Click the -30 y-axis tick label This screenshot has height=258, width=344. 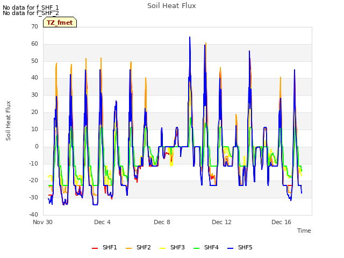pos(34,197)
